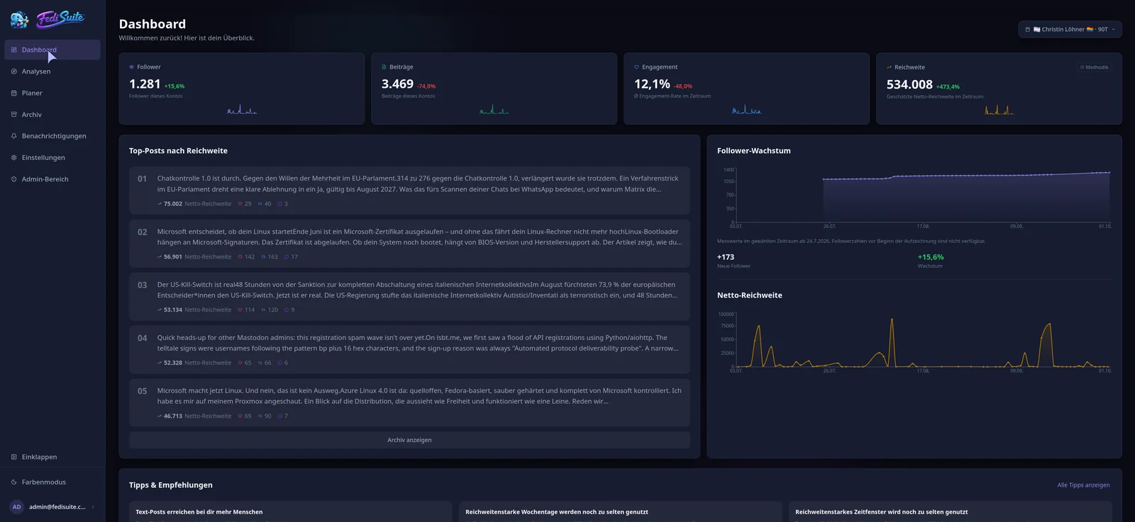Click the Follower card icon
The width and height of the screenshot is (1135, 522).
tap(131, 67)
